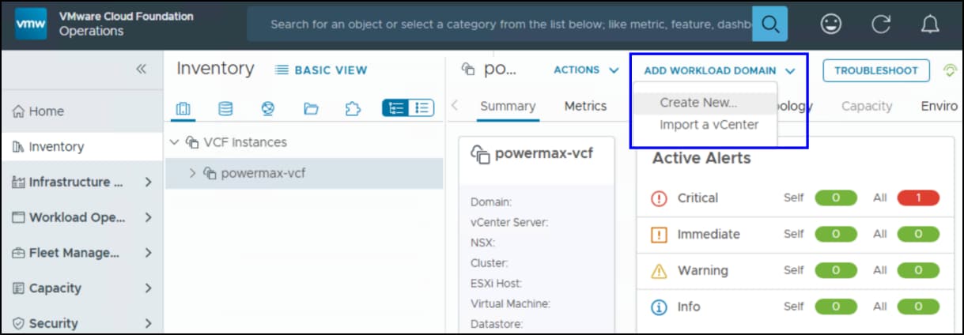Click the refresh icon in header
The width and height of the screenshot is (964, 335).
point(881,24)
